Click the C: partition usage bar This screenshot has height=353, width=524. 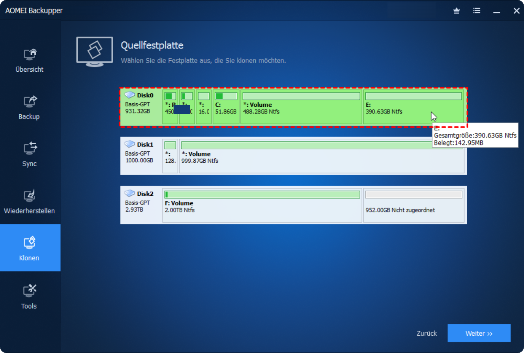click(226, 96)
